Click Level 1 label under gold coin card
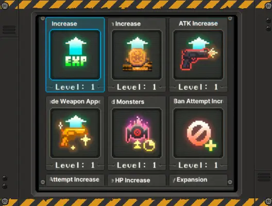Image resolution: width=272 pixels, height=206 pixels. pyautogui.click(x=137, y=87)
